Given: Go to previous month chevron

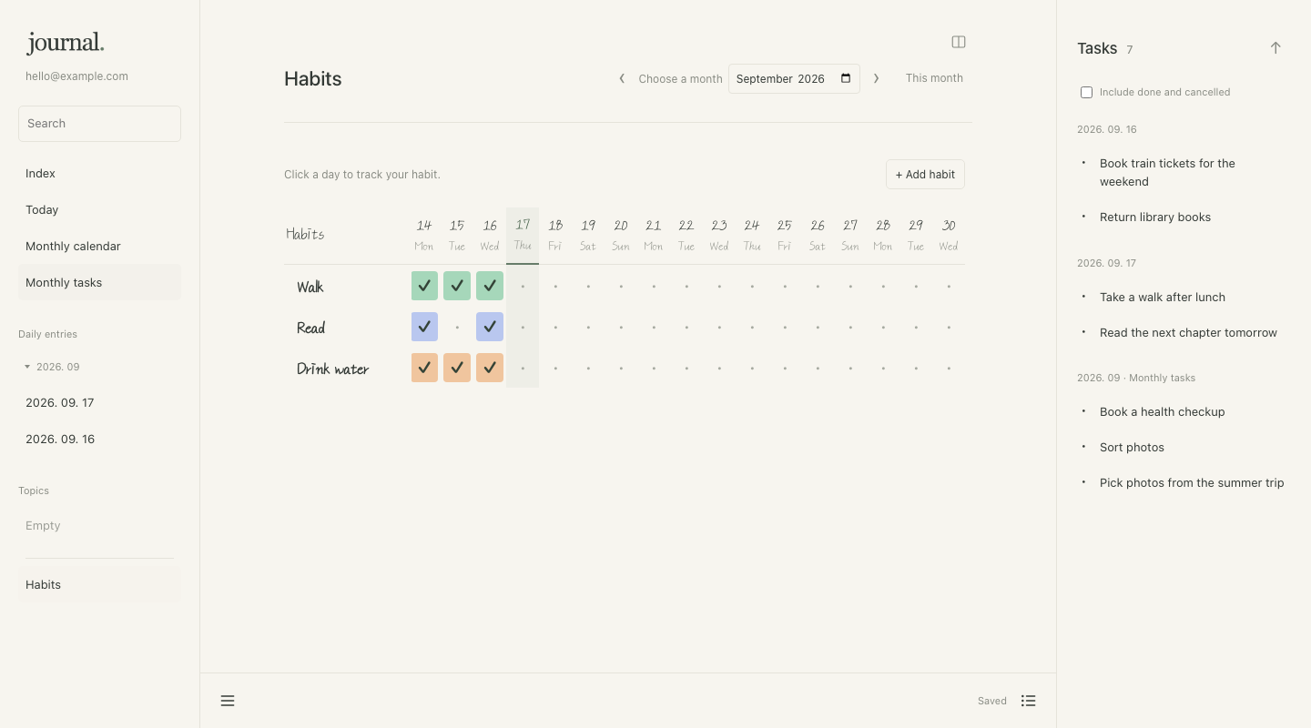Looking at the screenshot, I should click(622, 78).
